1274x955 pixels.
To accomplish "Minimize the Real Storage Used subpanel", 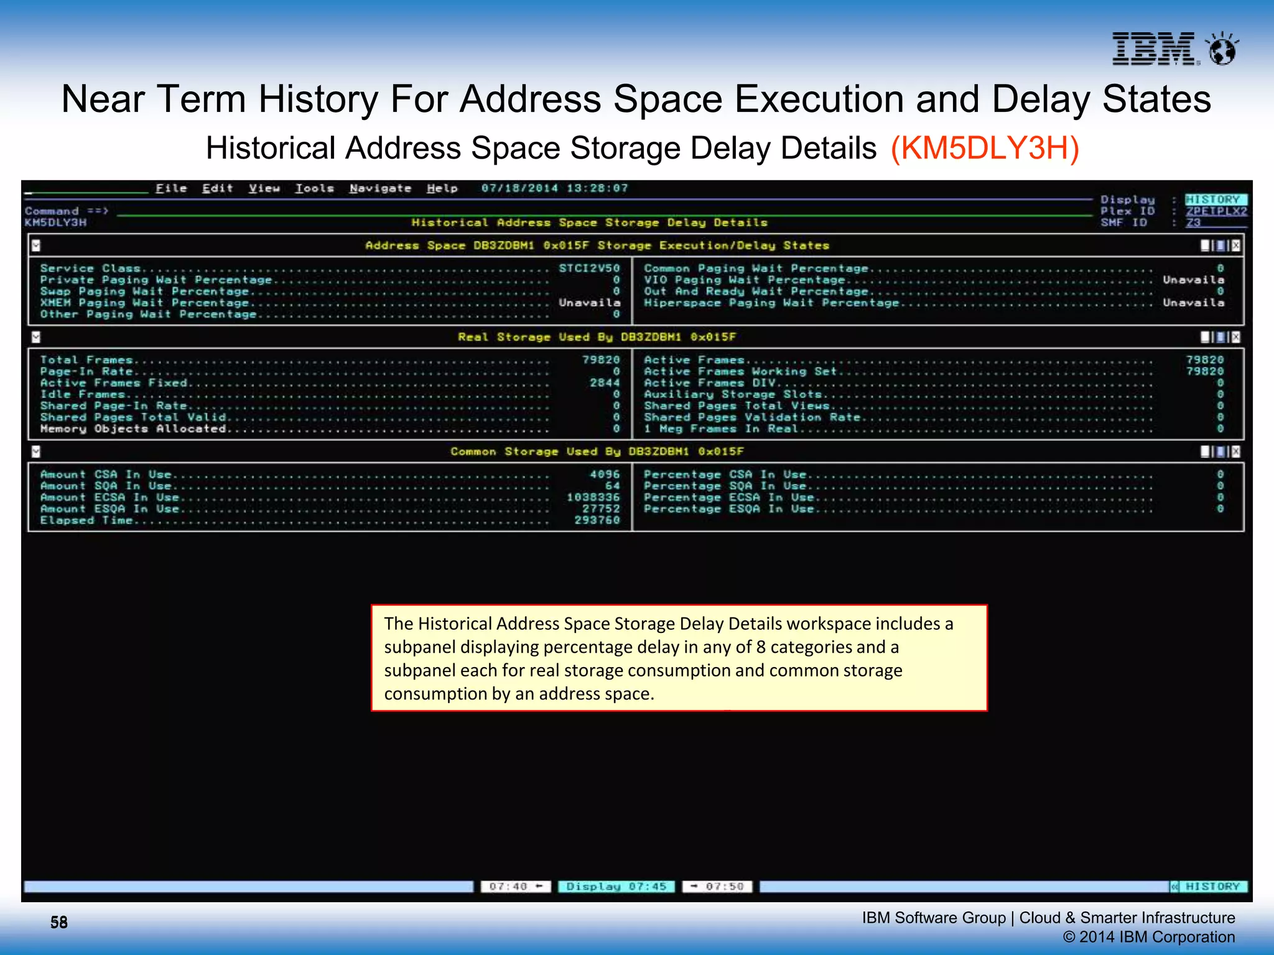I will (x=1206, y=337).
